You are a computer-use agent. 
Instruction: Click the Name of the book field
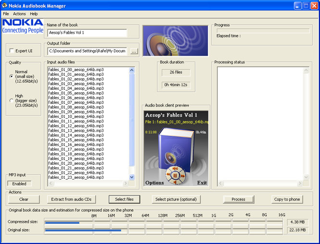click(87, 33)
